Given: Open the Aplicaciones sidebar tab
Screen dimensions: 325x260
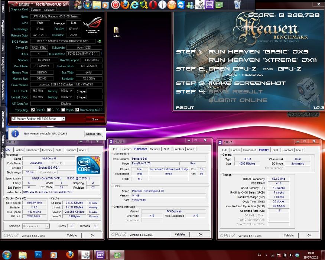Looking at the screenshot, I should click(x=3, y=90).
